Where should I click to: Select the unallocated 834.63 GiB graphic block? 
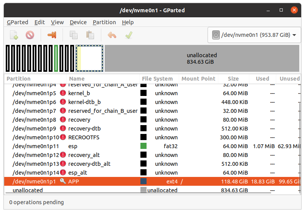pos(201,58)
